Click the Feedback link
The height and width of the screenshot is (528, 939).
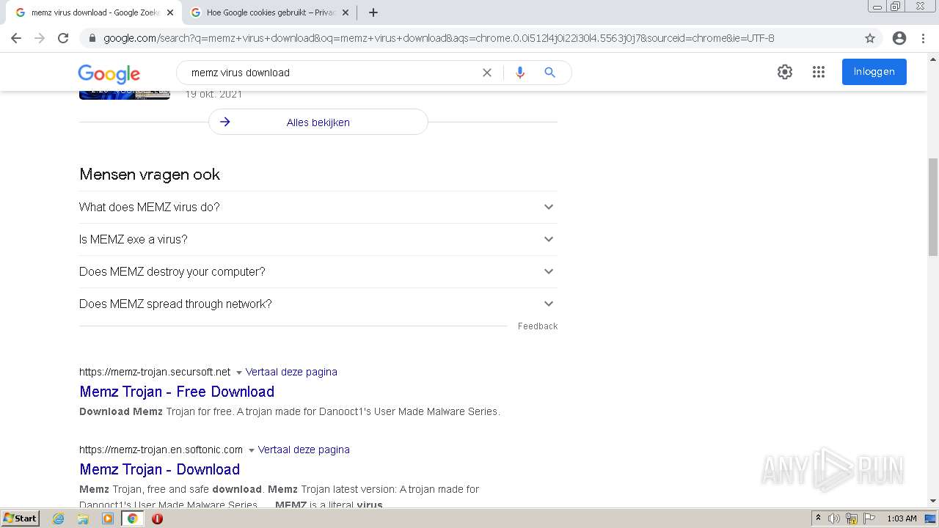tap(538, 326)
